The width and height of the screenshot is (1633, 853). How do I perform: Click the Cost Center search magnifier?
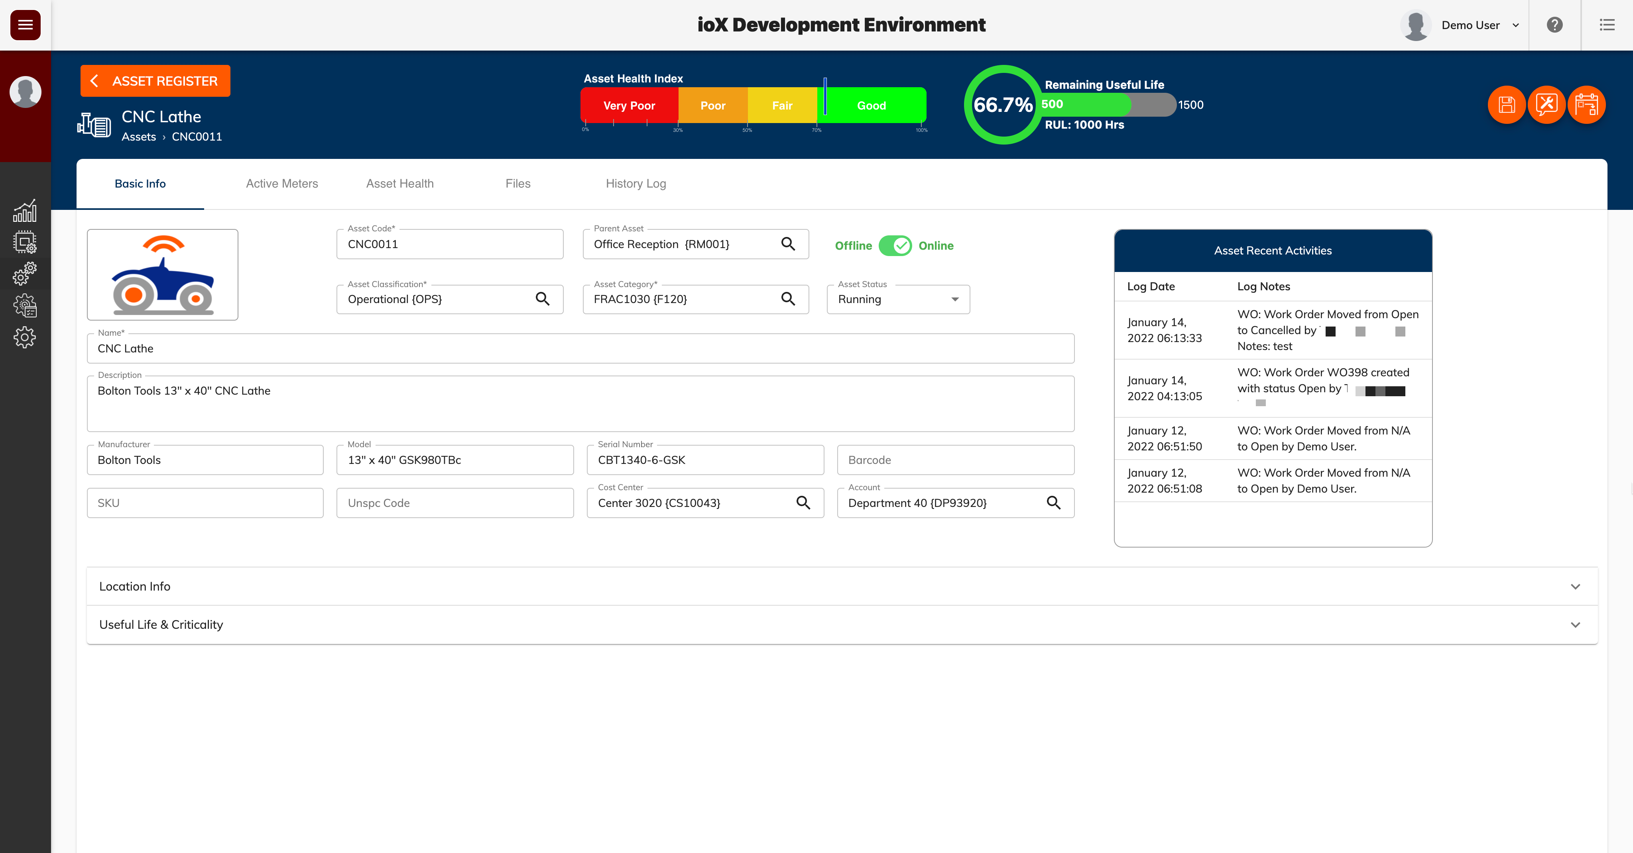pos(803,502)
